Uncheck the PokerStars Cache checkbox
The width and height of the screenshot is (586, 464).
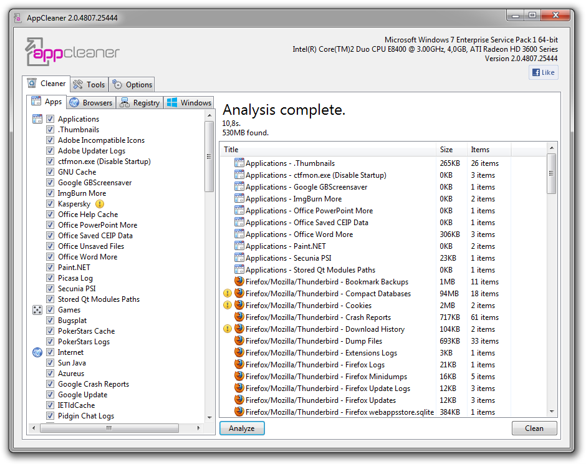coord(50,331)
